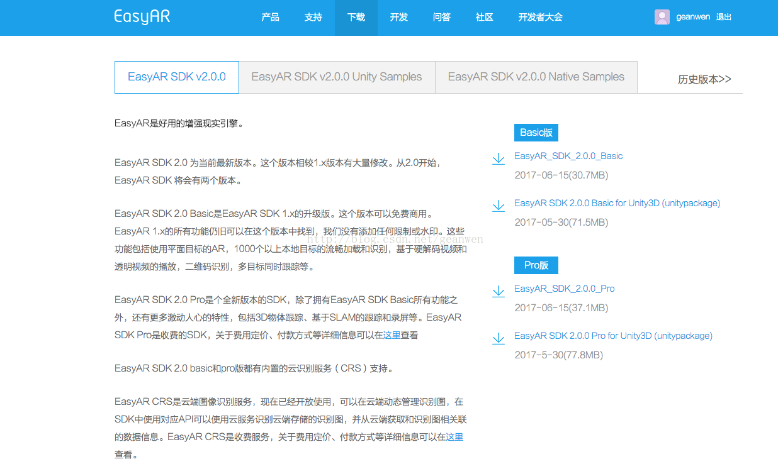The height and width of the screenshot is (464, 778).
Task: Switch to EasyAR SDK v2.0.0 Native Samples tab
Action: (x=536, y=77)
